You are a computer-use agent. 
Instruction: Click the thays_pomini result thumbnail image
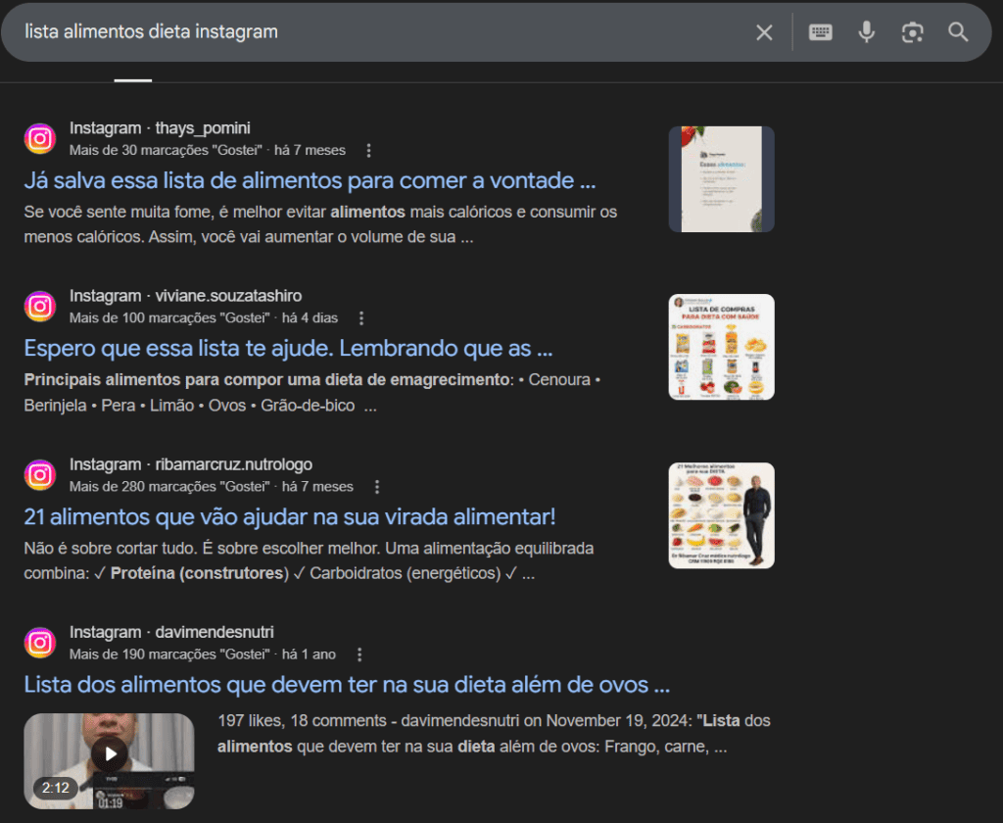pos(722,179)
